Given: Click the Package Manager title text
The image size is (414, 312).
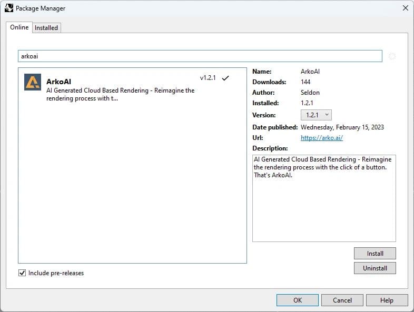Looking at the screenshot, I should pos(41,8).
